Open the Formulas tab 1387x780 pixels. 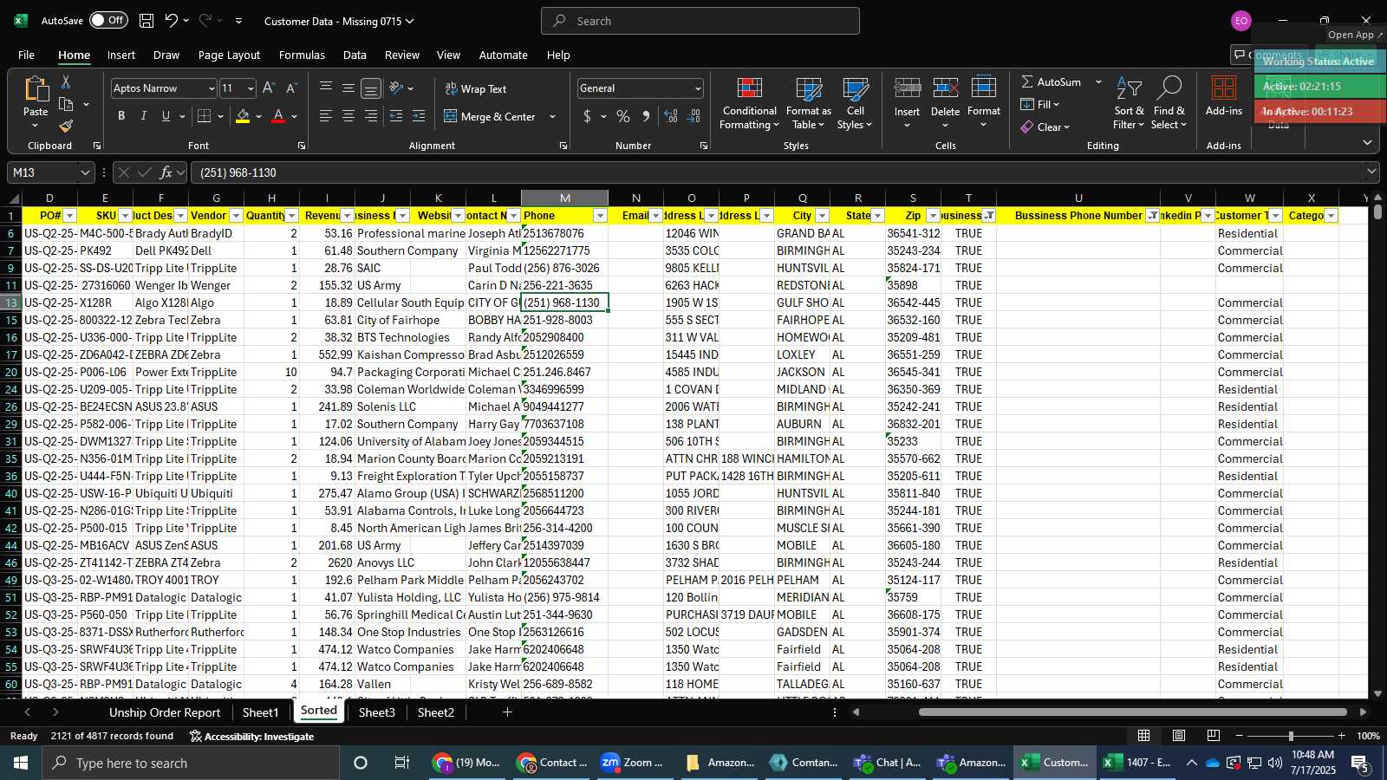(302, 55)
